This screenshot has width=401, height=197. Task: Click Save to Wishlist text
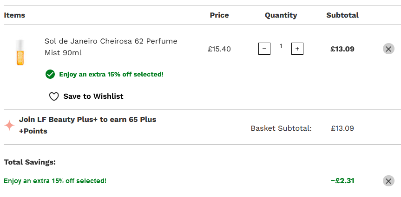(93, 96)
